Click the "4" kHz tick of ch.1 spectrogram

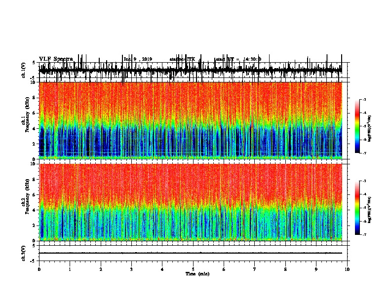click(x=35, y=129)
